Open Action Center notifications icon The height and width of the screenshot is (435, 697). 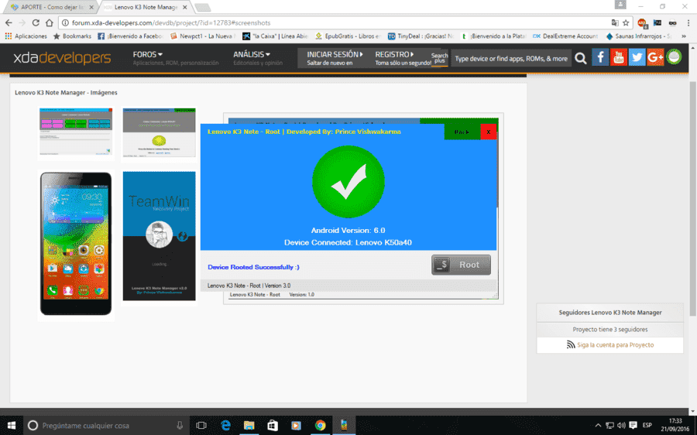633,425
